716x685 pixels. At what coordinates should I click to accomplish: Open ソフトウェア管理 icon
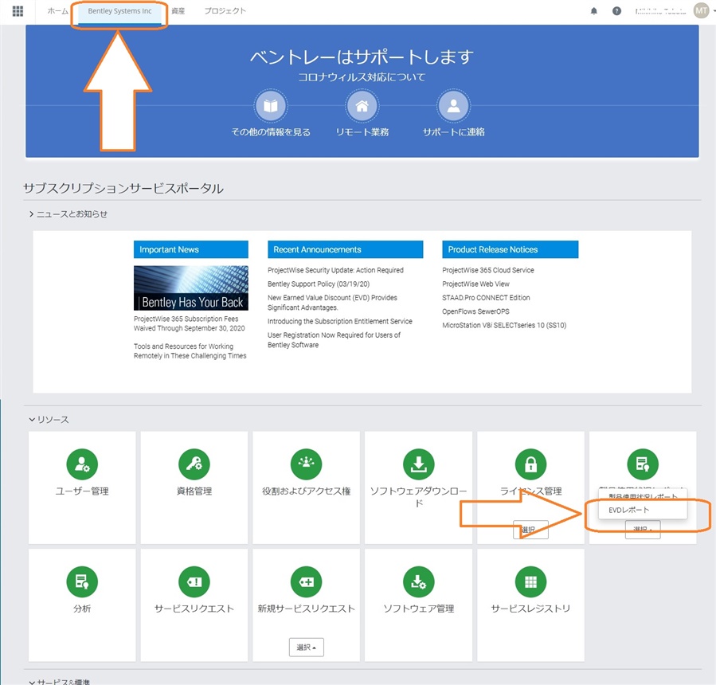tap(419, 581)
